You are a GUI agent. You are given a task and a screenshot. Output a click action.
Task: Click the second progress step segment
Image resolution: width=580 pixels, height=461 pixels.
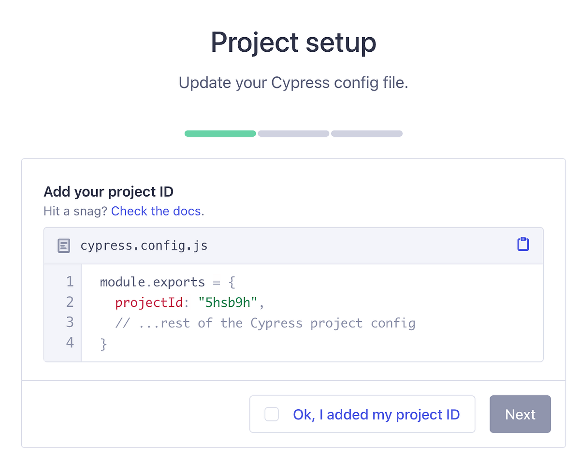293,133
